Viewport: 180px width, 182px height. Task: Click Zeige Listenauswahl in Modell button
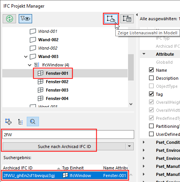[111, 19]
